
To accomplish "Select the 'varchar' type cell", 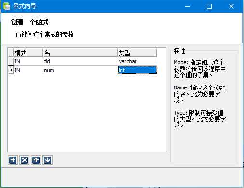I will [137, 61].
